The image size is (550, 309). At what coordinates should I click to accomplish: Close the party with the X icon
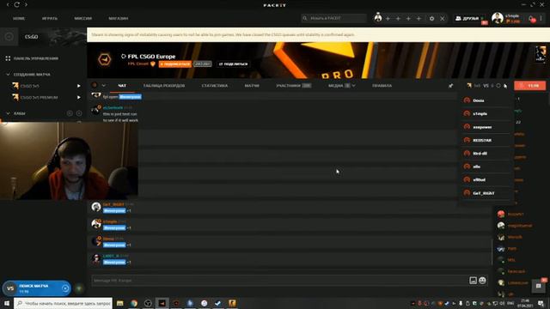click(x=443, y=19)
